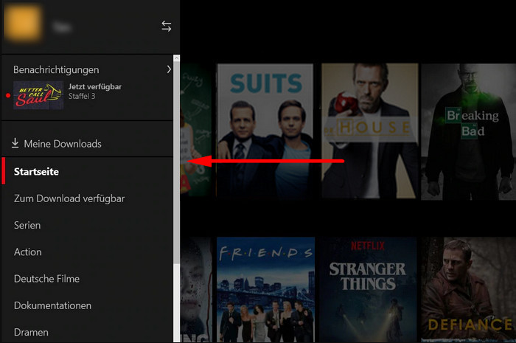Select the Dramen genre
Image resolution: width=516 pixels, height=343 pixels.
tap(31, 333)
